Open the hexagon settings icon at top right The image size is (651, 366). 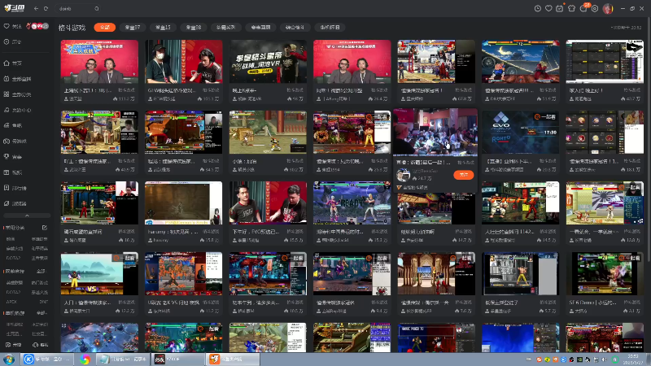coord(595,8)
